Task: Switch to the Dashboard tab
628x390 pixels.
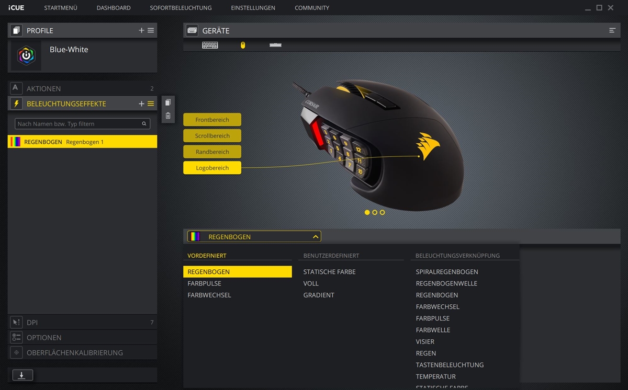Action: 114,8
